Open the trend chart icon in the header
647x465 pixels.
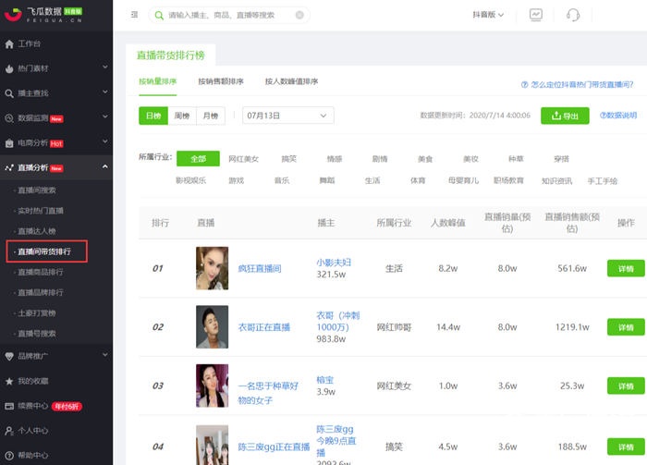pyautogui.click(x=536, y=15)
